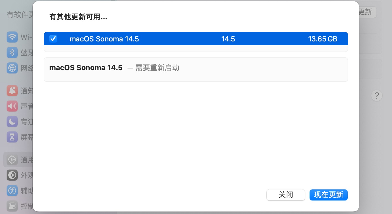Screen dimensions: 392x214
Task: Open Accessibility via its sidebar icon
Action: 12,190
